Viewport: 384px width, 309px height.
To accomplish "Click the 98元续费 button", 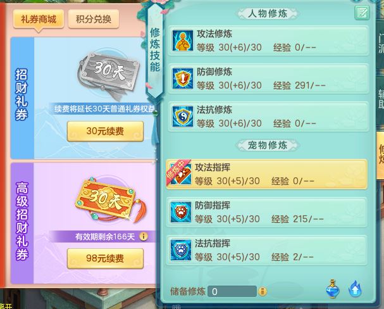I will pos(105,258).
